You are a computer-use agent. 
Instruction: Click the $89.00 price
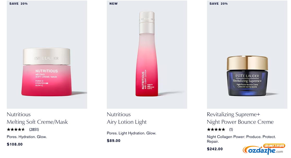(114, 140)
